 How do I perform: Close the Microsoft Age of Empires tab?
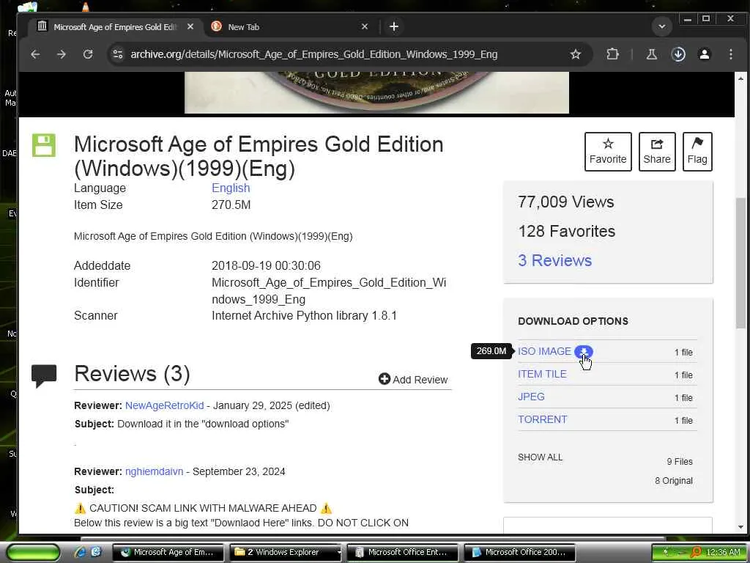click(x=190, y=27)
